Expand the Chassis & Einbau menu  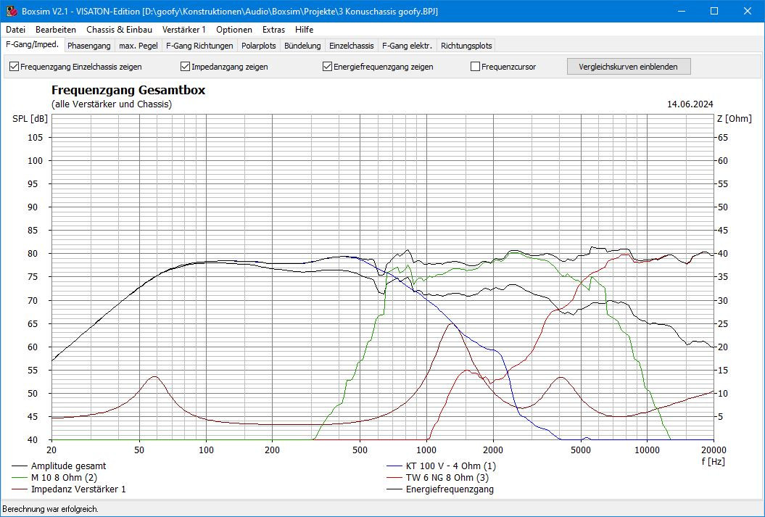[119, 30]
